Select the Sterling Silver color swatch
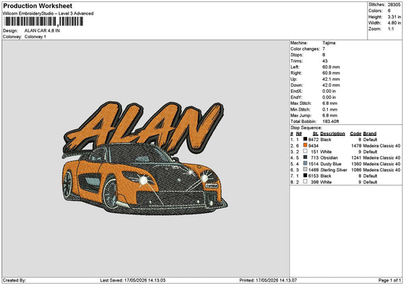The height and width of the screenshot is (285, 404). coord(305,169)
